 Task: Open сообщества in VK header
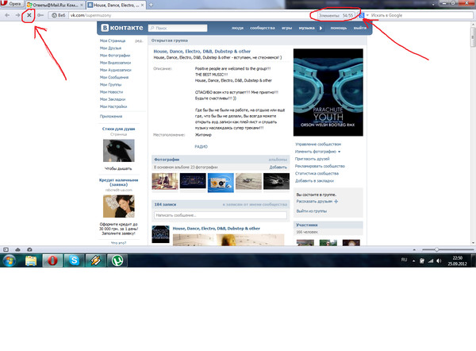[263, 28]
